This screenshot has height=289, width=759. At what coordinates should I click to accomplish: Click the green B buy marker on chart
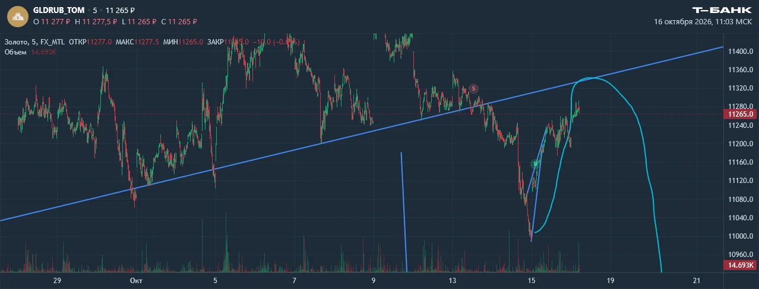[535, 164]
